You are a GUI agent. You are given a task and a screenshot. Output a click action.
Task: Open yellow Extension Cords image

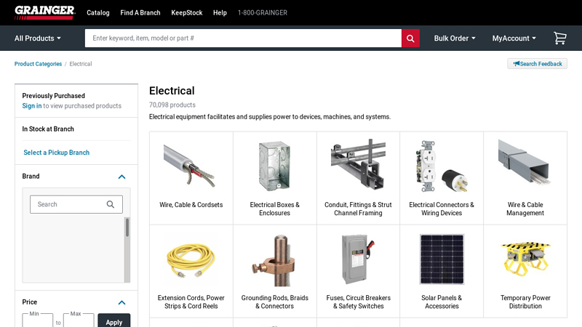(191, 260)
